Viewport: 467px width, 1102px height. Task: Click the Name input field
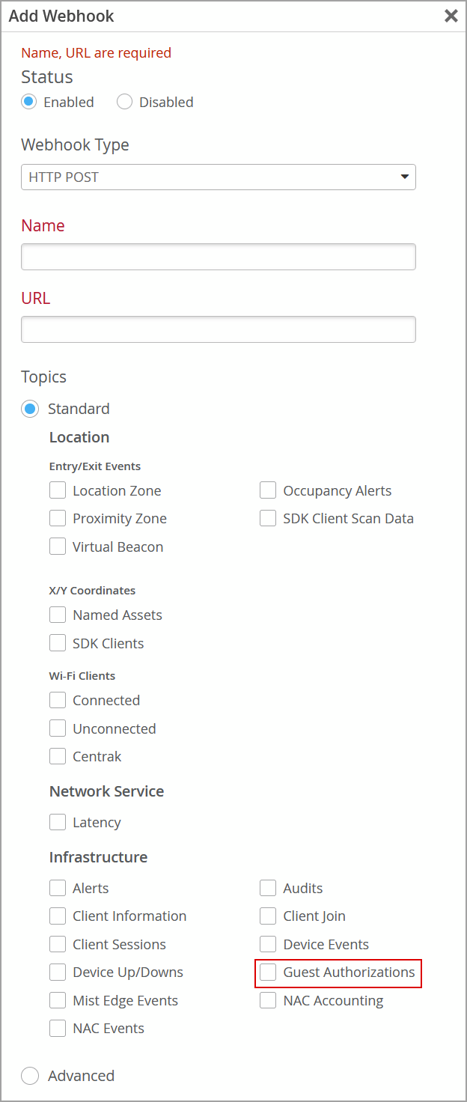(x=218, y=257)
